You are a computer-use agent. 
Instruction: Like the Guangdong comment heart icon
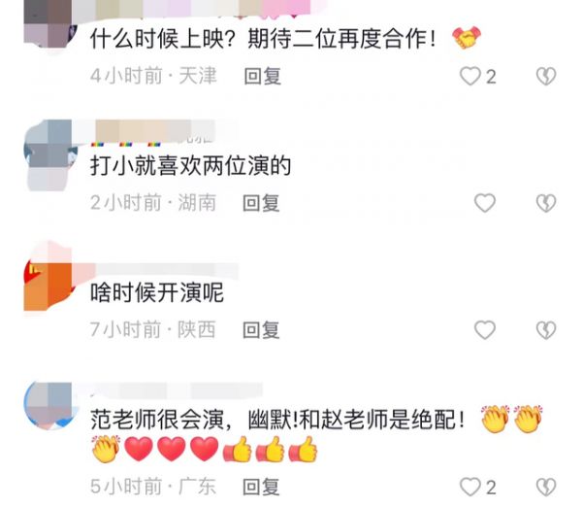(x=470, y=487)
